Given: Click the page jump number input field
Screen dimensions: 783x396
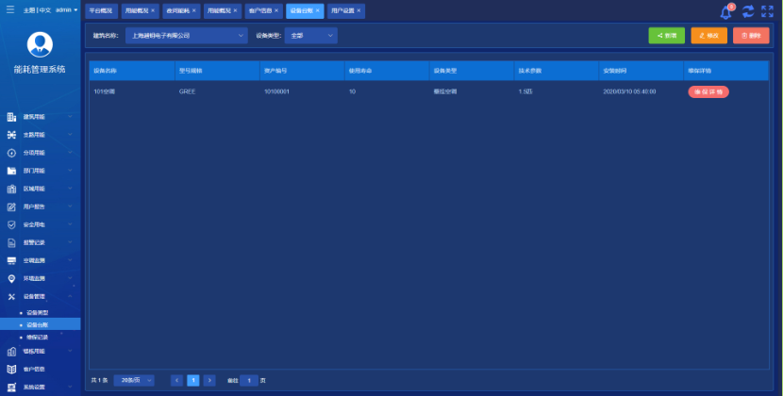Looking at the screenshot, I should pos(248,380).
